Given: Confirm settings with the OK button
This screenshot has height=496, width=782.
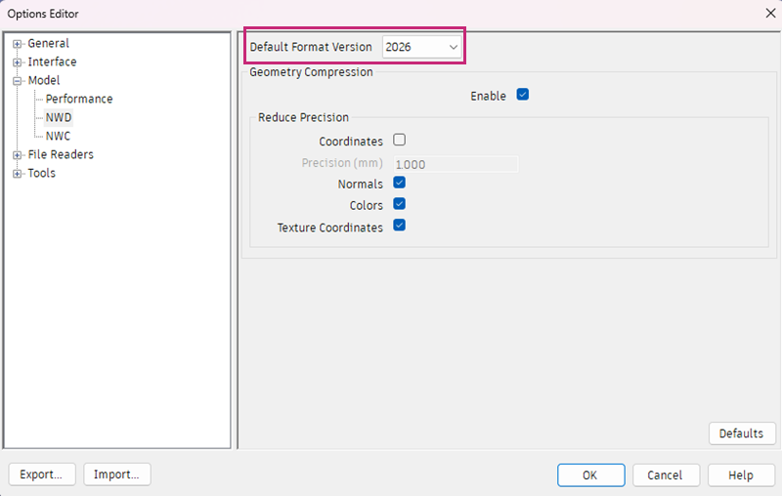Looking at the screenshot, I should pos(590,475).
